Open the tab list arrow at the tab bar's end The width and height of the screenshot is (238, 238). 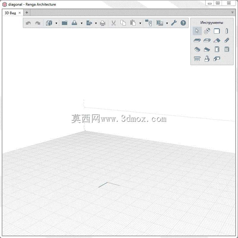(232, 12)
